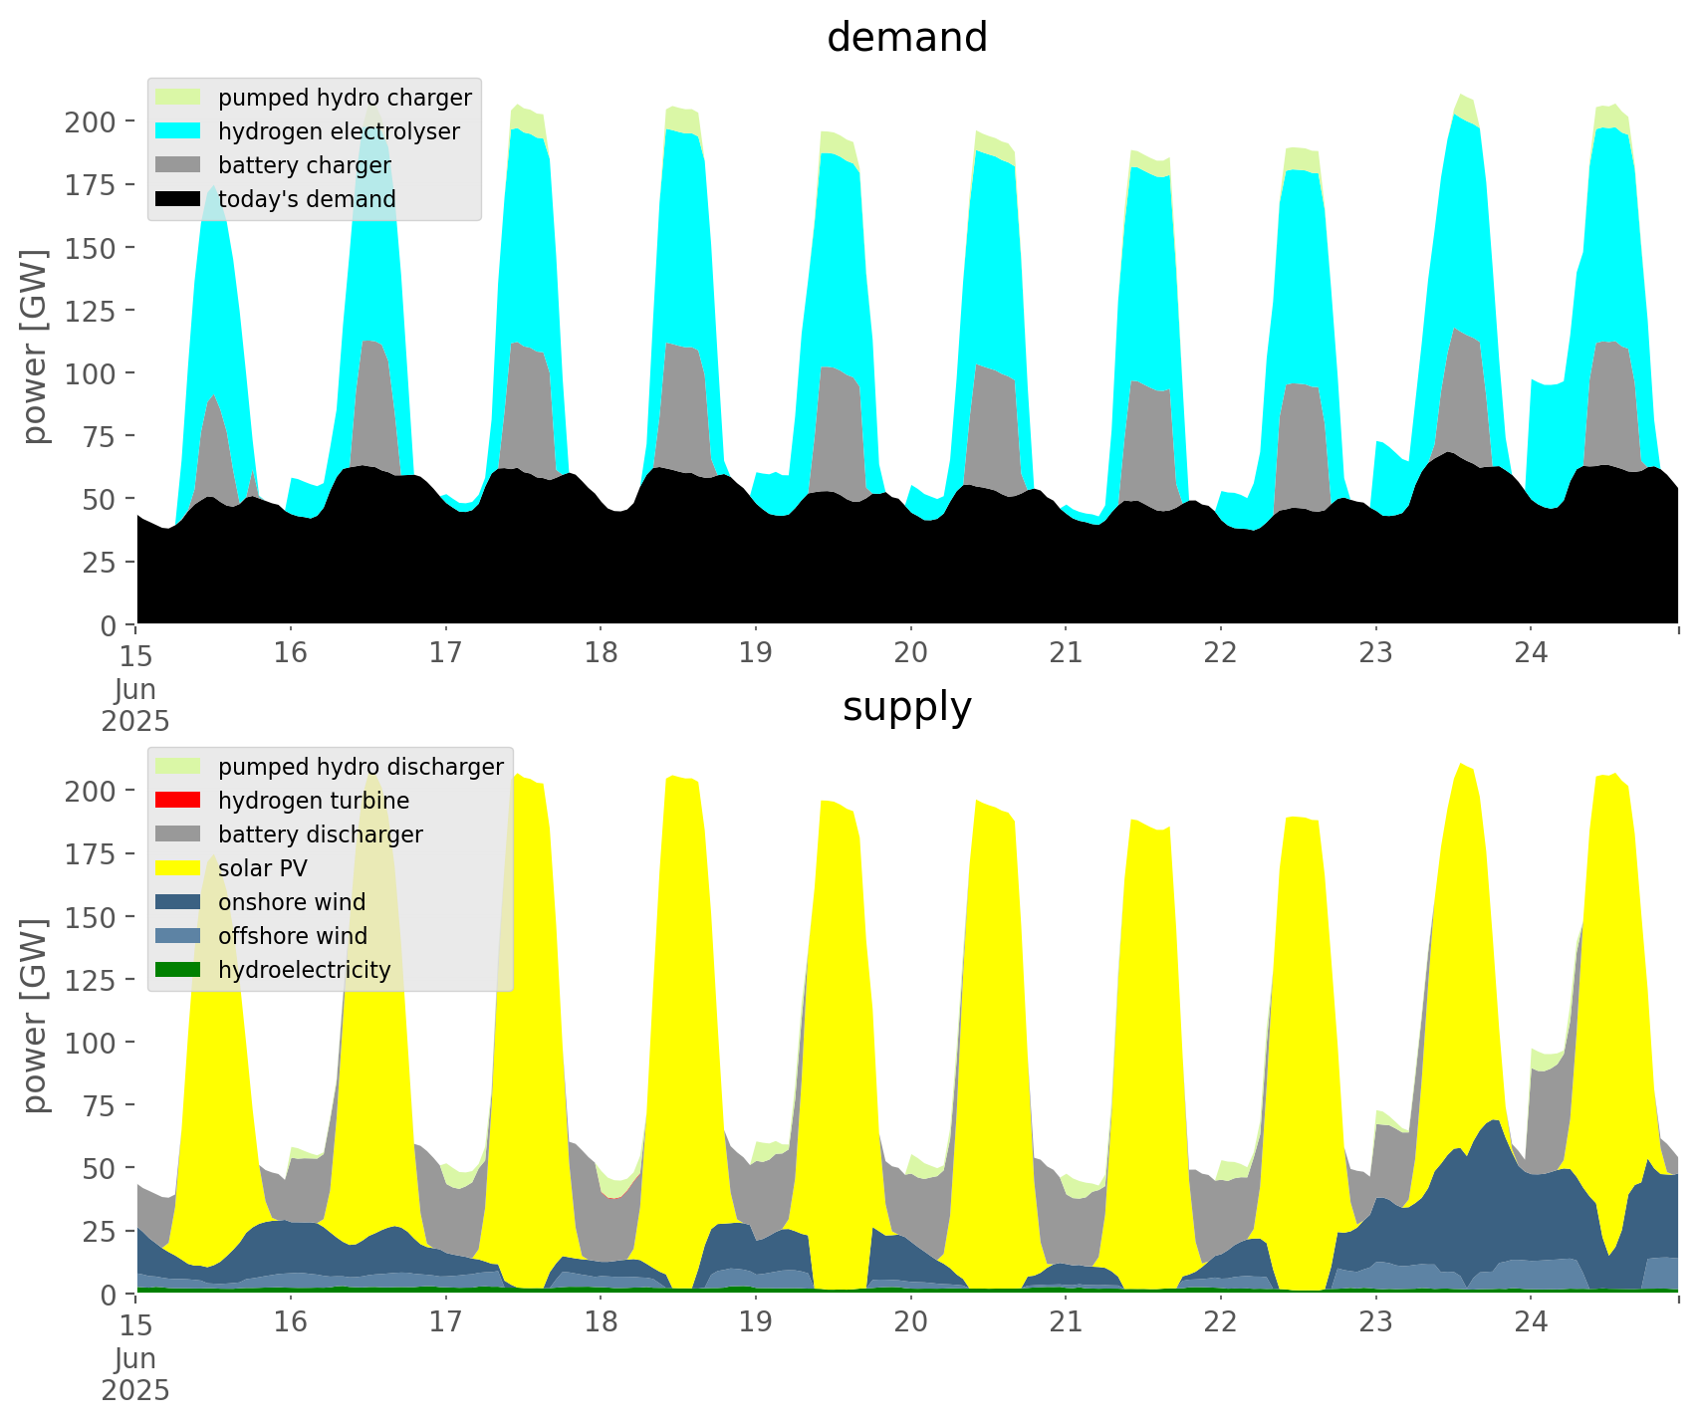Click the cyan hydrogen electrolyser legend swatch
This screenshot has height=1425, width=1699.
pos(178,131)
